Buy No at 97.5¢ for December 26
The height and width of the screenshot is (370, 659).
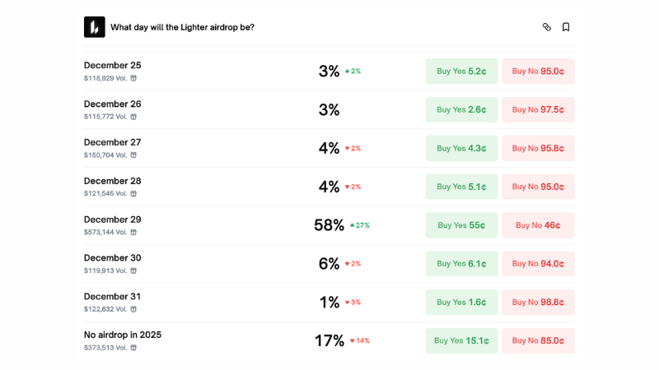pos(538,110)
